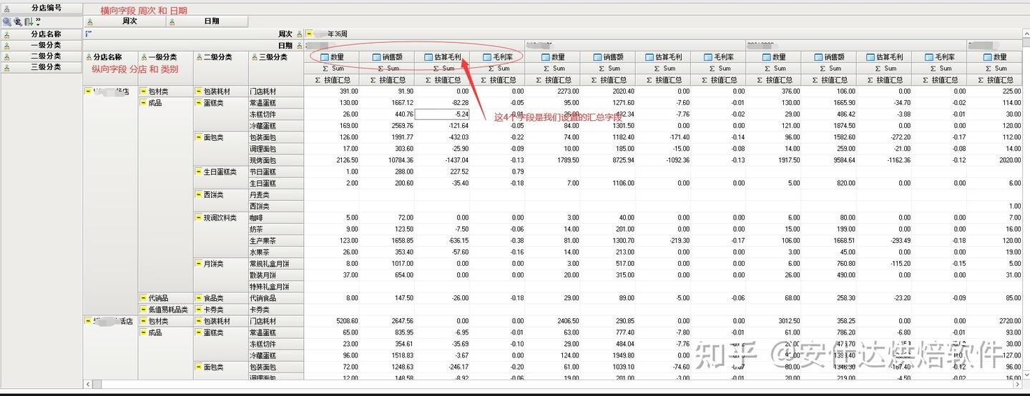Collapse the 36周 week group
Image resolution: width=1030 pixels, height=396 pixels.
[308, 34]
